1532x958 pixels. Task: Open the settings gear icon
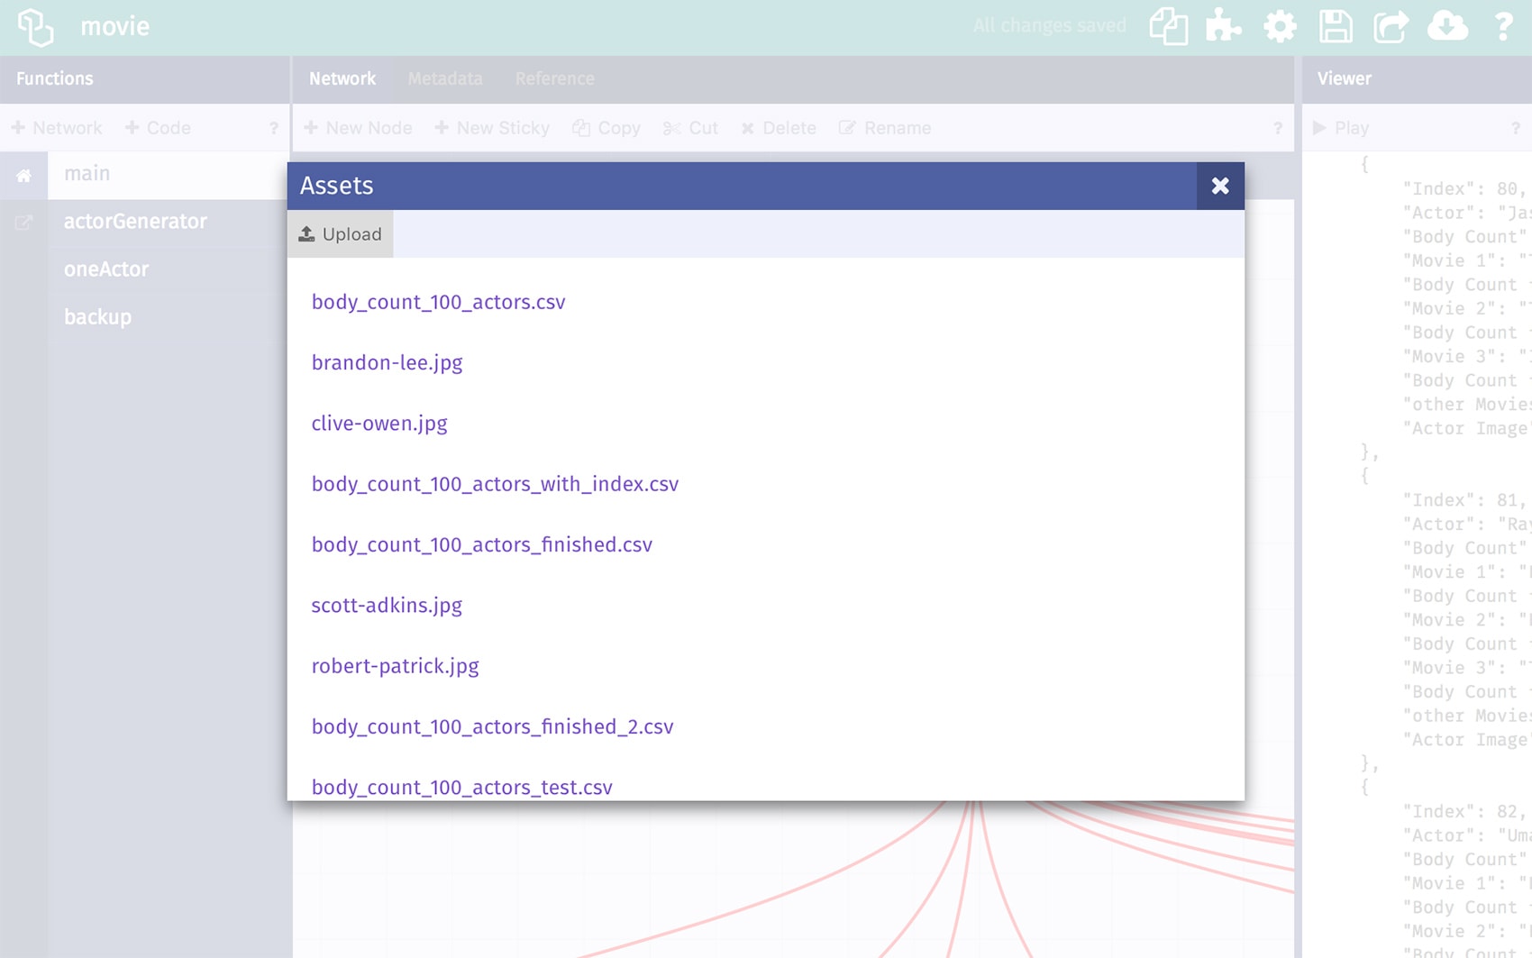[1280, 26]
